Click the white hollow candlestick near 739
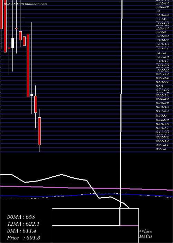The width and height of the screenshot is (173, 243). 13,43
